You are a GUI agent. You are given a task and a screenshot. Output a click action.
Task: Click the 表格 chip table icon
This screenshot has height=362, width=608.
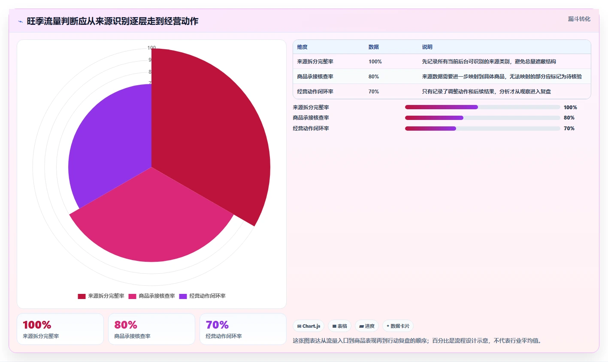tap(334, 326)
